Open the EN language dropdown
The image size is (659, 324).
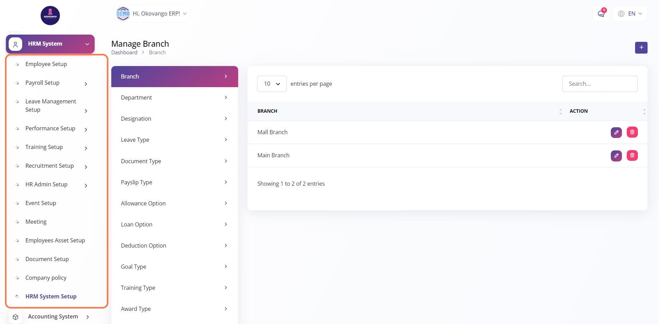[x=630, y=14]
